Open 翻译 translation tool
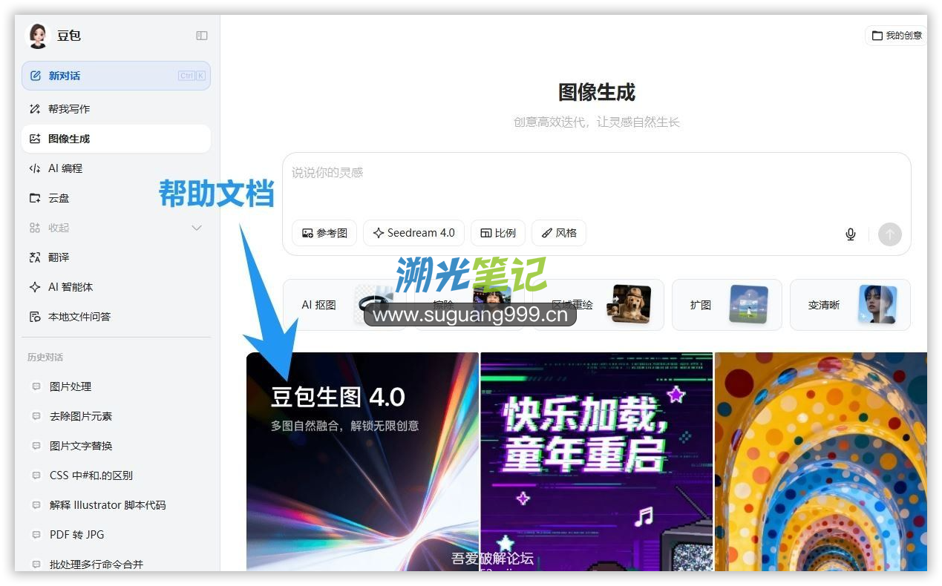Image resolution: width=942 pixels, height=586 pixels. [x=59, y=257]
